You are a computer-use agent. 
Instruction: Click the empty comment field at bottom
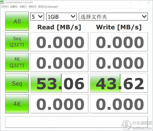point(76,122)
